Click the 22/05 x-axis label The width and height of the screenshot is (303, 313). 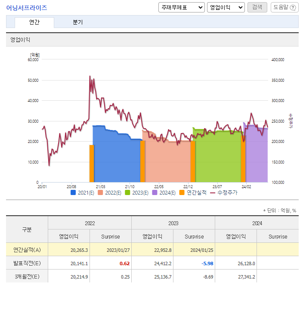pos(159,187)
